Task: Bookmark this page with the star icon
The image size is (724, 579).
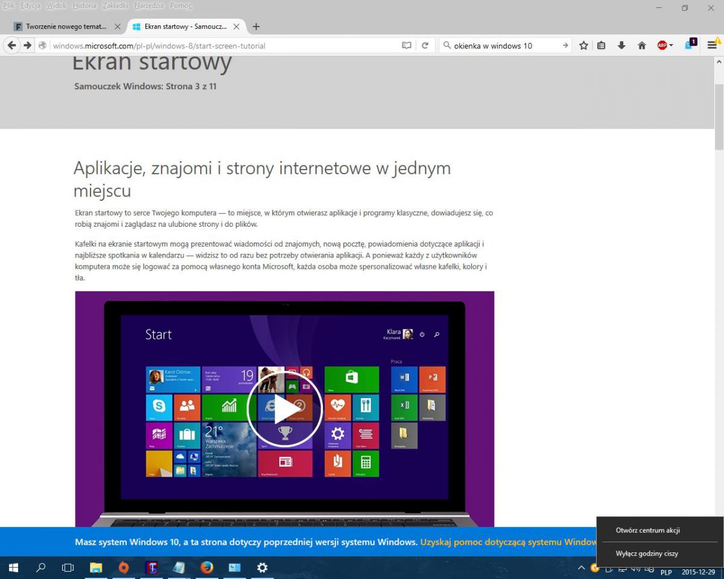Action: [583, 45]
